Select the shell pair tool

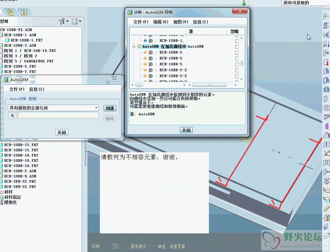point(326,108)
